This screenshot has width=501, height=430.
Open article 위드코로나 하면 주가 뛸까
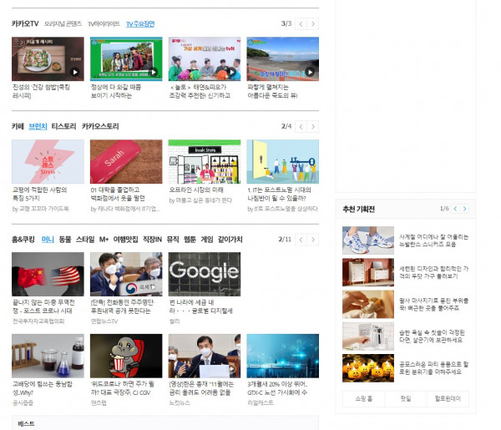tap(123, 388)
